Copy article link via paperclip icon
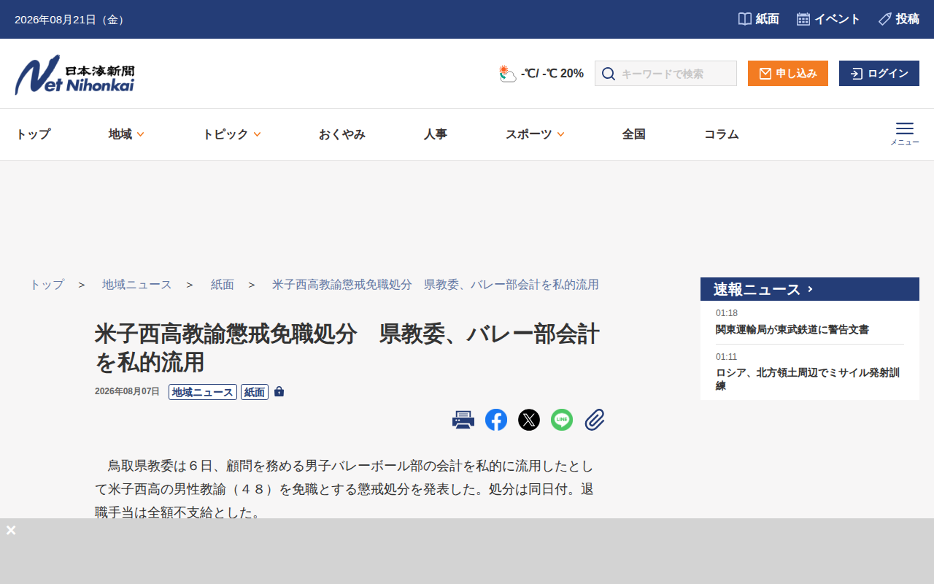934x584 pixels. tap(595, 420)
